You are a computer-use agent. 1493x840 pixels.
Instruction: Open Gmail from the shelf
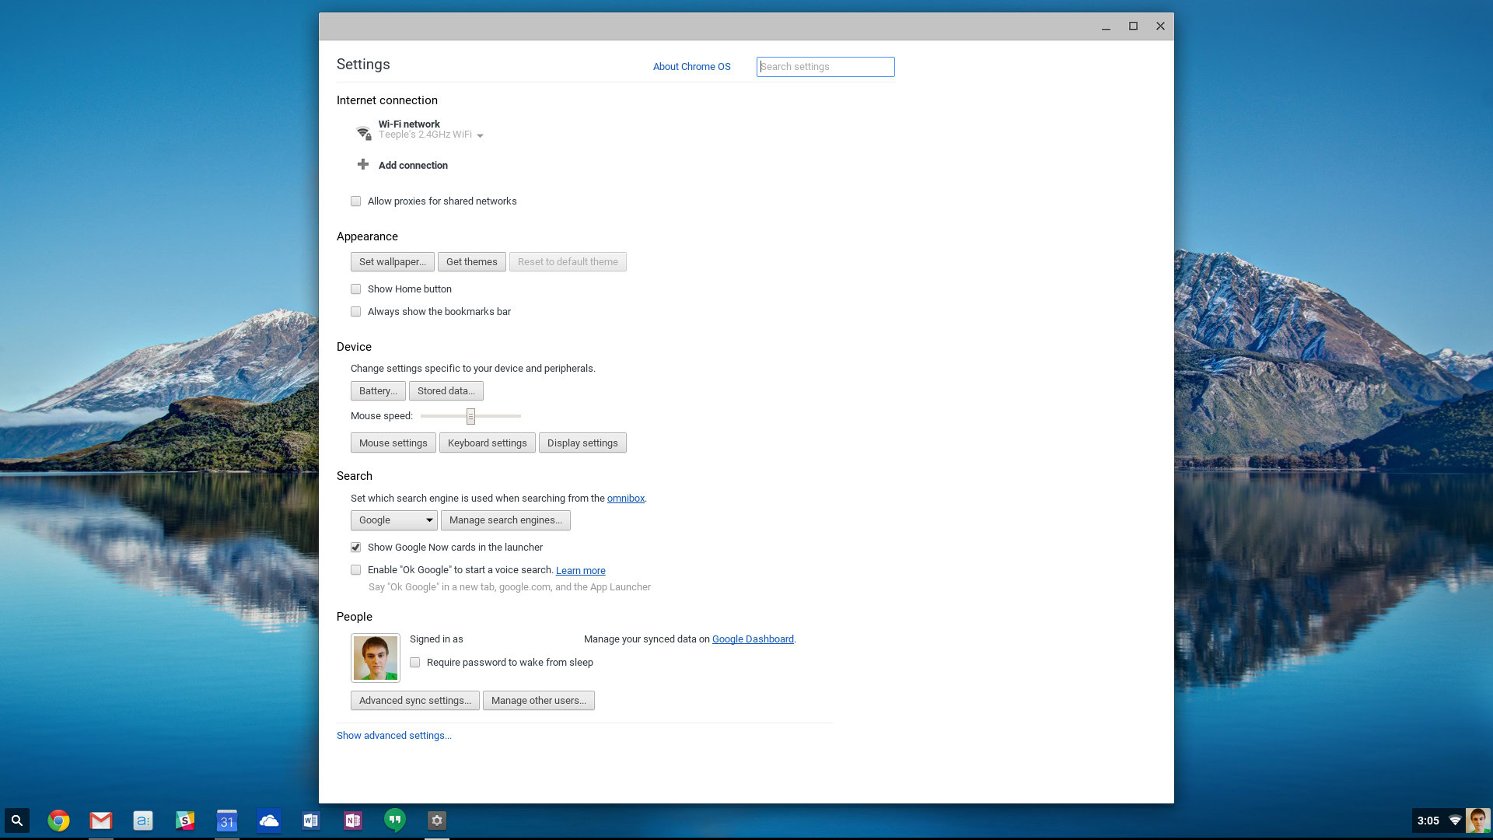pyautogui.click(x=100, y=821)
